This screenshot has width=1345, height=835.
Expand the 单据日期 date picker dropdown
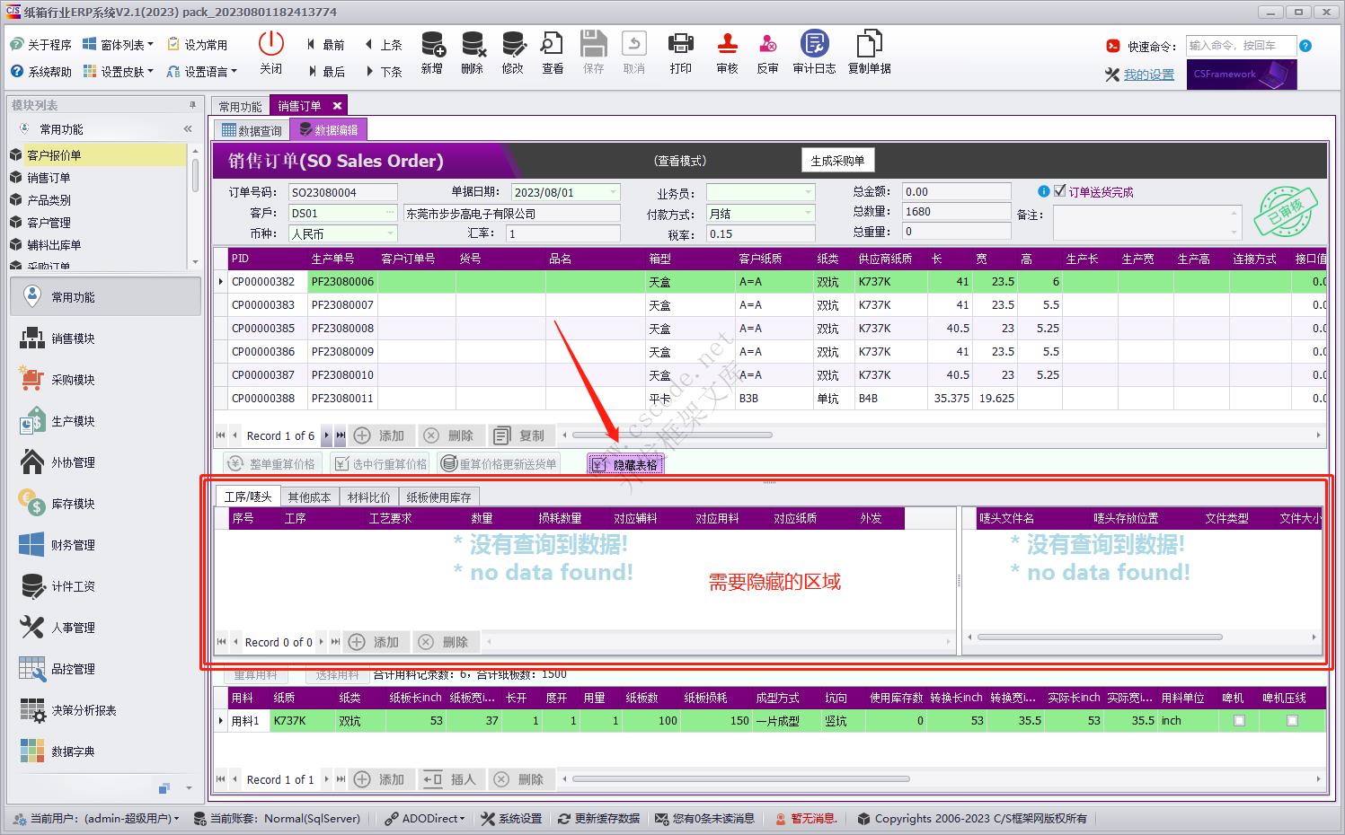click(x=614, y=191)
